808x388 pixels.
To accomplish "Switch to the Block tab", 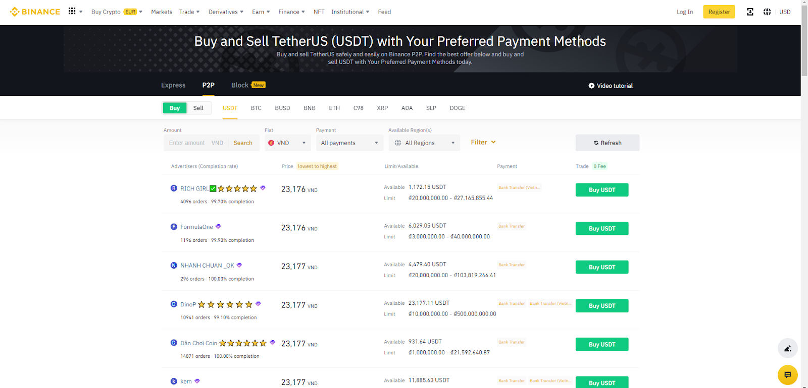I will (x=248, y=85).
